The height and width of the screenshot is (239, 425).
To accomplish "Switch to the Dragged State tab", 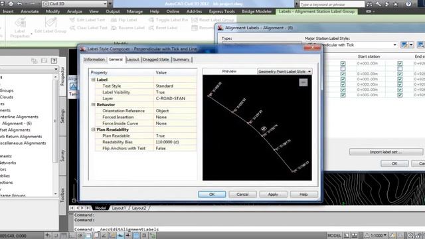I will [x=156, y=59].
